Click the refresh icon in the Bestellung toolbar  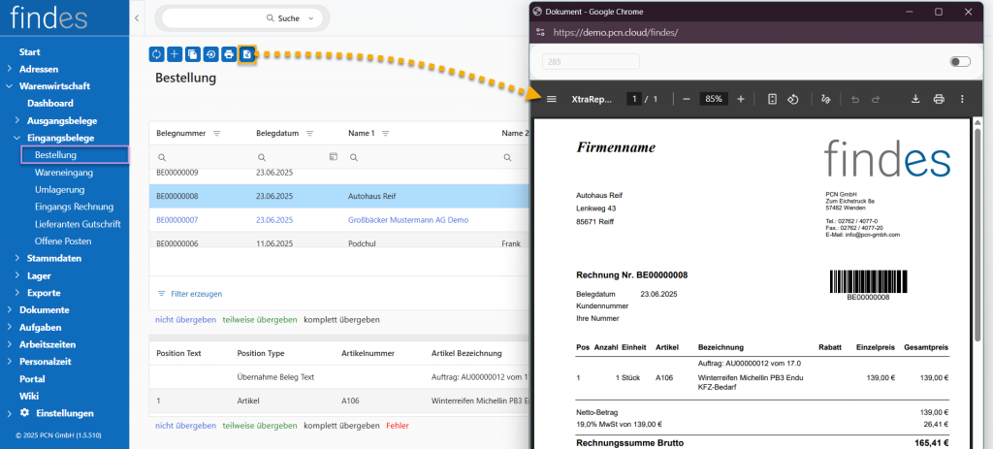[157, 54]
